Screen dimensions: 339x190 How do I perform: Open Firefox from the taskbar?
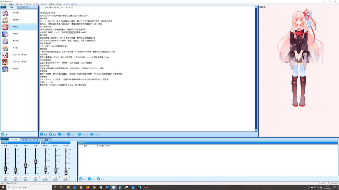click(88, 187)
